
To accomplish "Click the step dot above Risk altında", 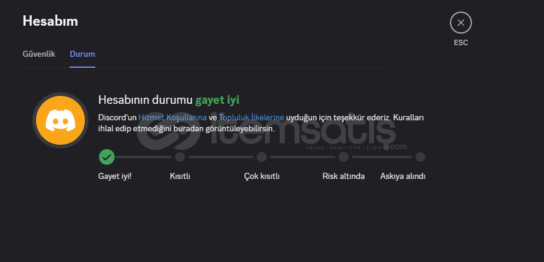I will pyautogui.click(x=344, y=157).
